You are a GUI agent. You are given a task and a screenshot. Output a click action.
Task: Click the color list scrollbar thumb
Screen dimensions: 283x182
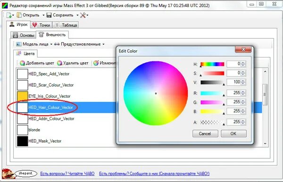(x=265, y=94)
